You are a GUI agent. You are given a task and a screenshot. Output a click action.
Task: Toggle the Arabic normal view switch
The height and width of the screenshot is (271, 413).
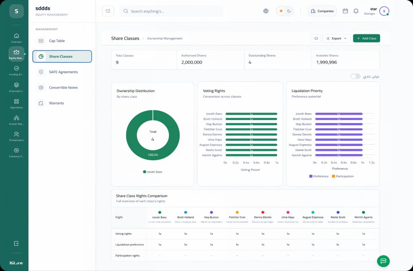(x=355, y=76)
